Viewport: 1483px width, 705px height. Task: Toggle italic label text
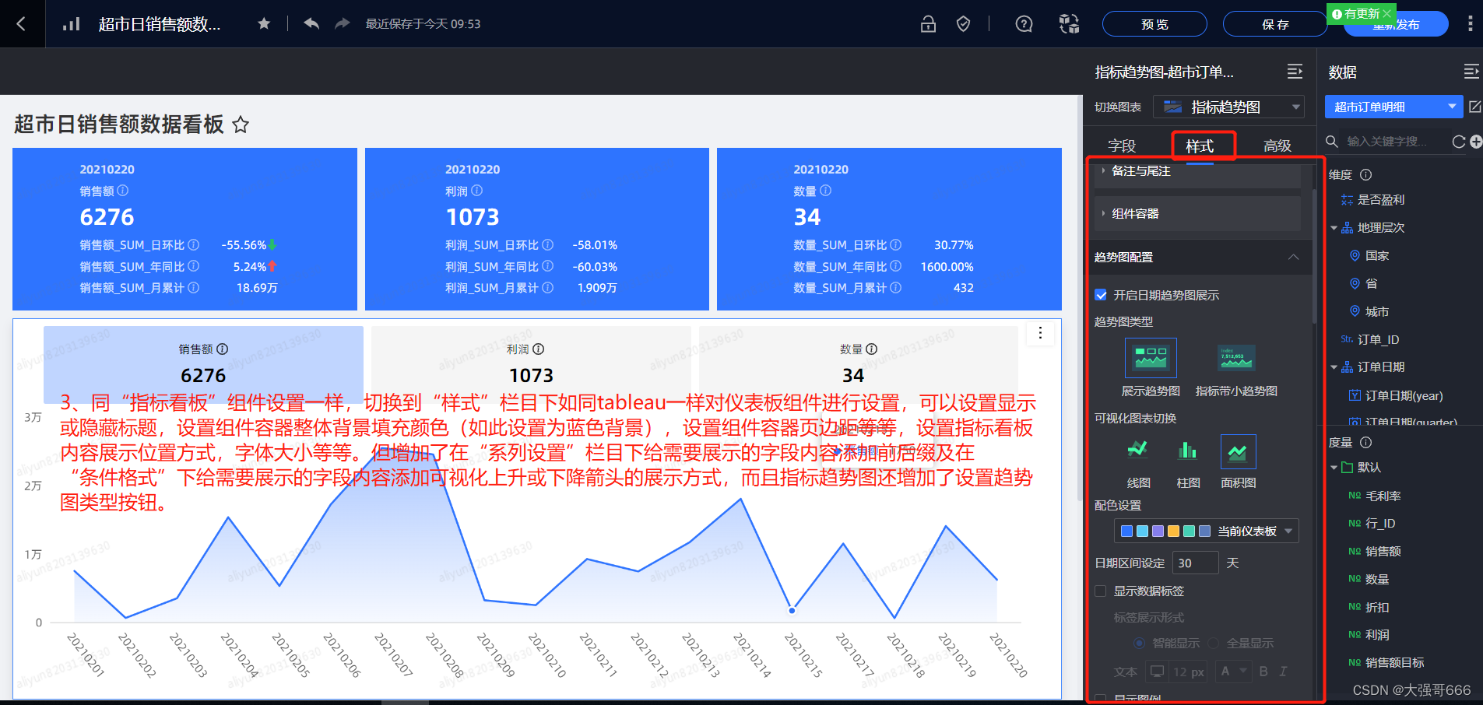click(1283, 672)
